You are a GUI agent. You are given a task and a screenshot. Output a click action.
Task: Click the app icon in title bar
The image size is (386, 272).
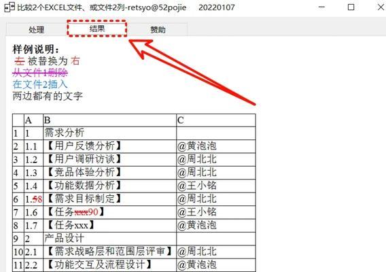click(10, 7)
